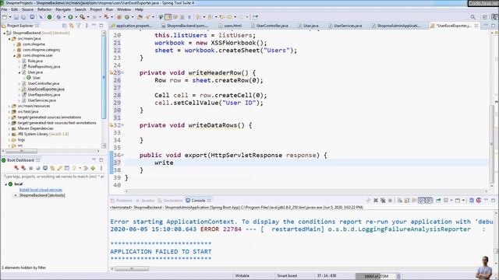Open the Navigate menu
This screenshot has height=280, width=499.
[x=63, y=9]
